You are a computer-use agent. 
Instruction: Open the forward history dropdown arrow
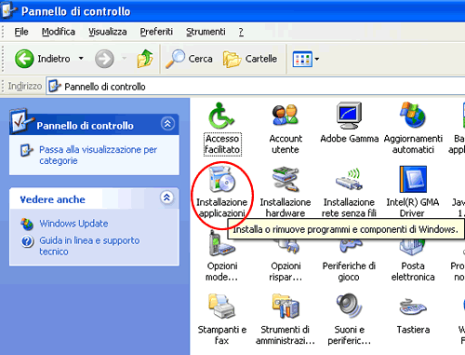(x=125, y=58)
